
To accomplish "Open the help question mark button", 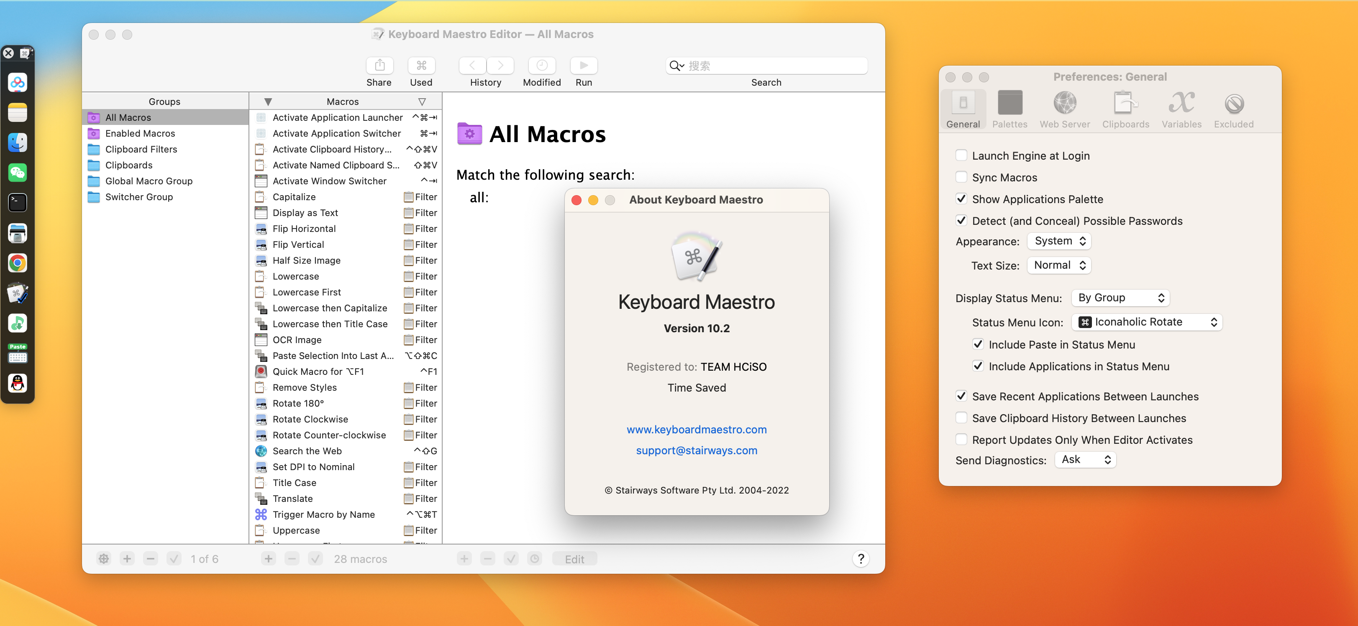I will tap(861, 559).
